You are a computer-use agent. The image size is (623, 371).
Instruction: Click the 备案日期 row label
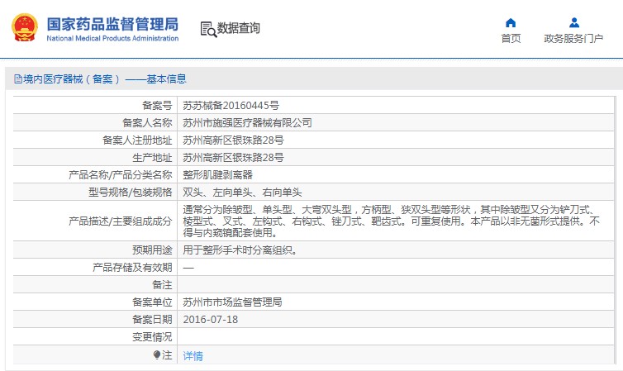coord(152,320)
